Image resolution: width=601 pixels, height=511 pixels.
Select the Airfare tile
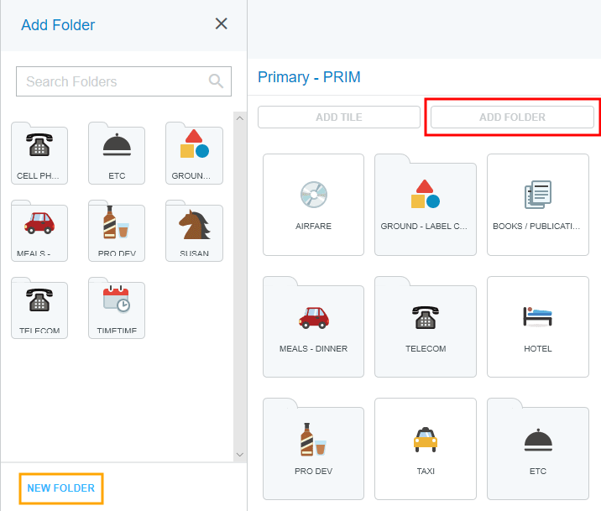point(313,204)
